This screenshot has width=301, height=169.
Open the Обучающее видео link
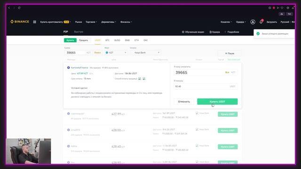(x=193, y=32)
